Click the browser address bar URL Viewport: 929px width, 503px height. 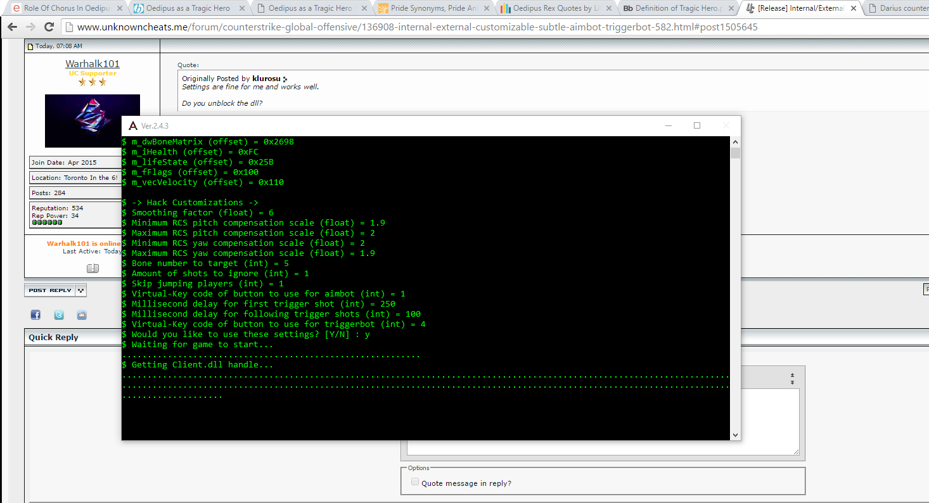(x=417, y=27)
